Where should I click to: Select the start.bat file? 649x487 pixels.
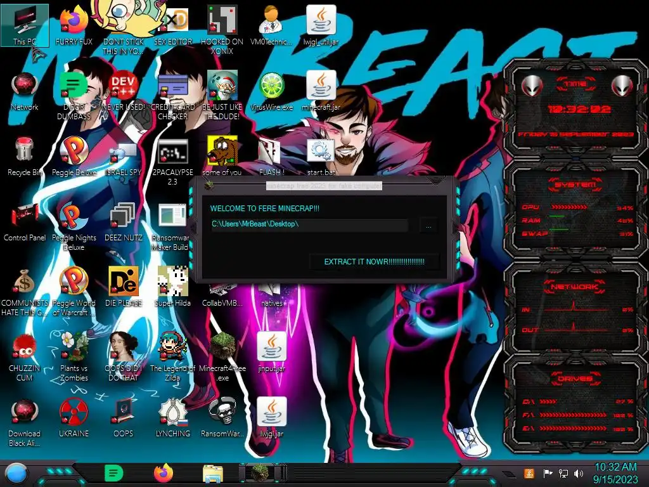(x=321, y=157)
